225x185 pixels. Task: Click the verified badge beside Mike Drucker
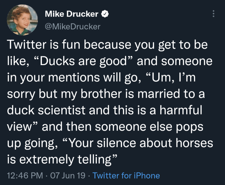pyautogui.click(x=105, y=14)
